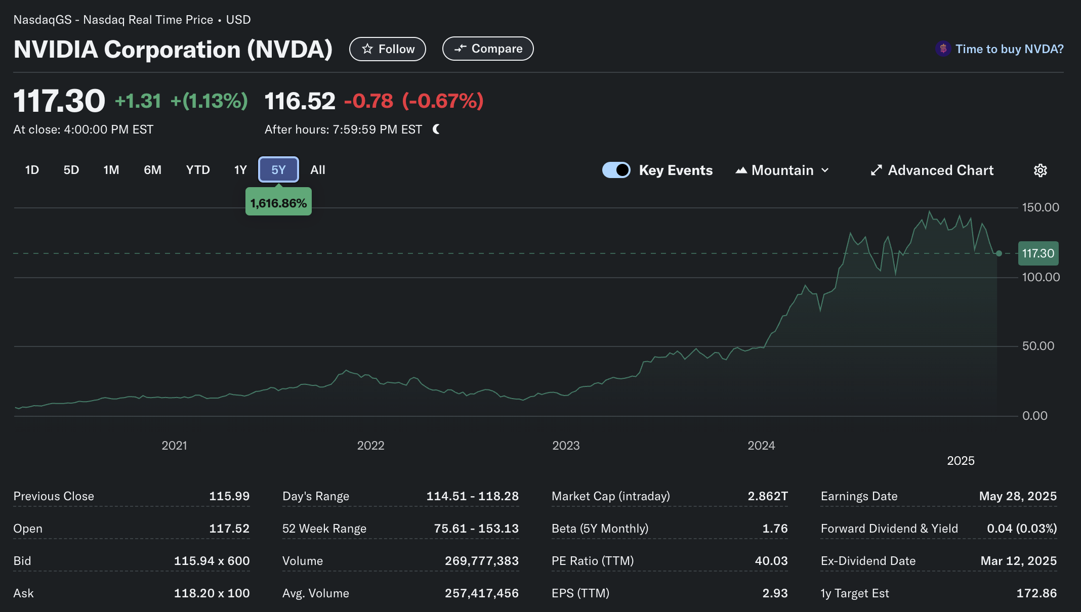Toggle the Key Events switch
Image resolution: width=1081 pixels, height=612 pixels.
616,170
